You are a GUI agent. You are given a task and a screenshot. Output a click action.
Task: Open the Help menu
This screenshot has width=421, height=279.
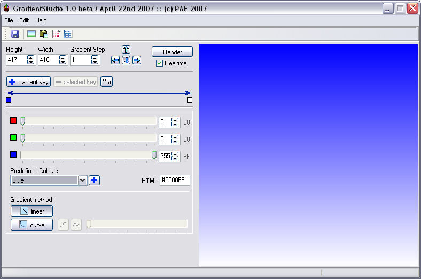click(41, 20)
